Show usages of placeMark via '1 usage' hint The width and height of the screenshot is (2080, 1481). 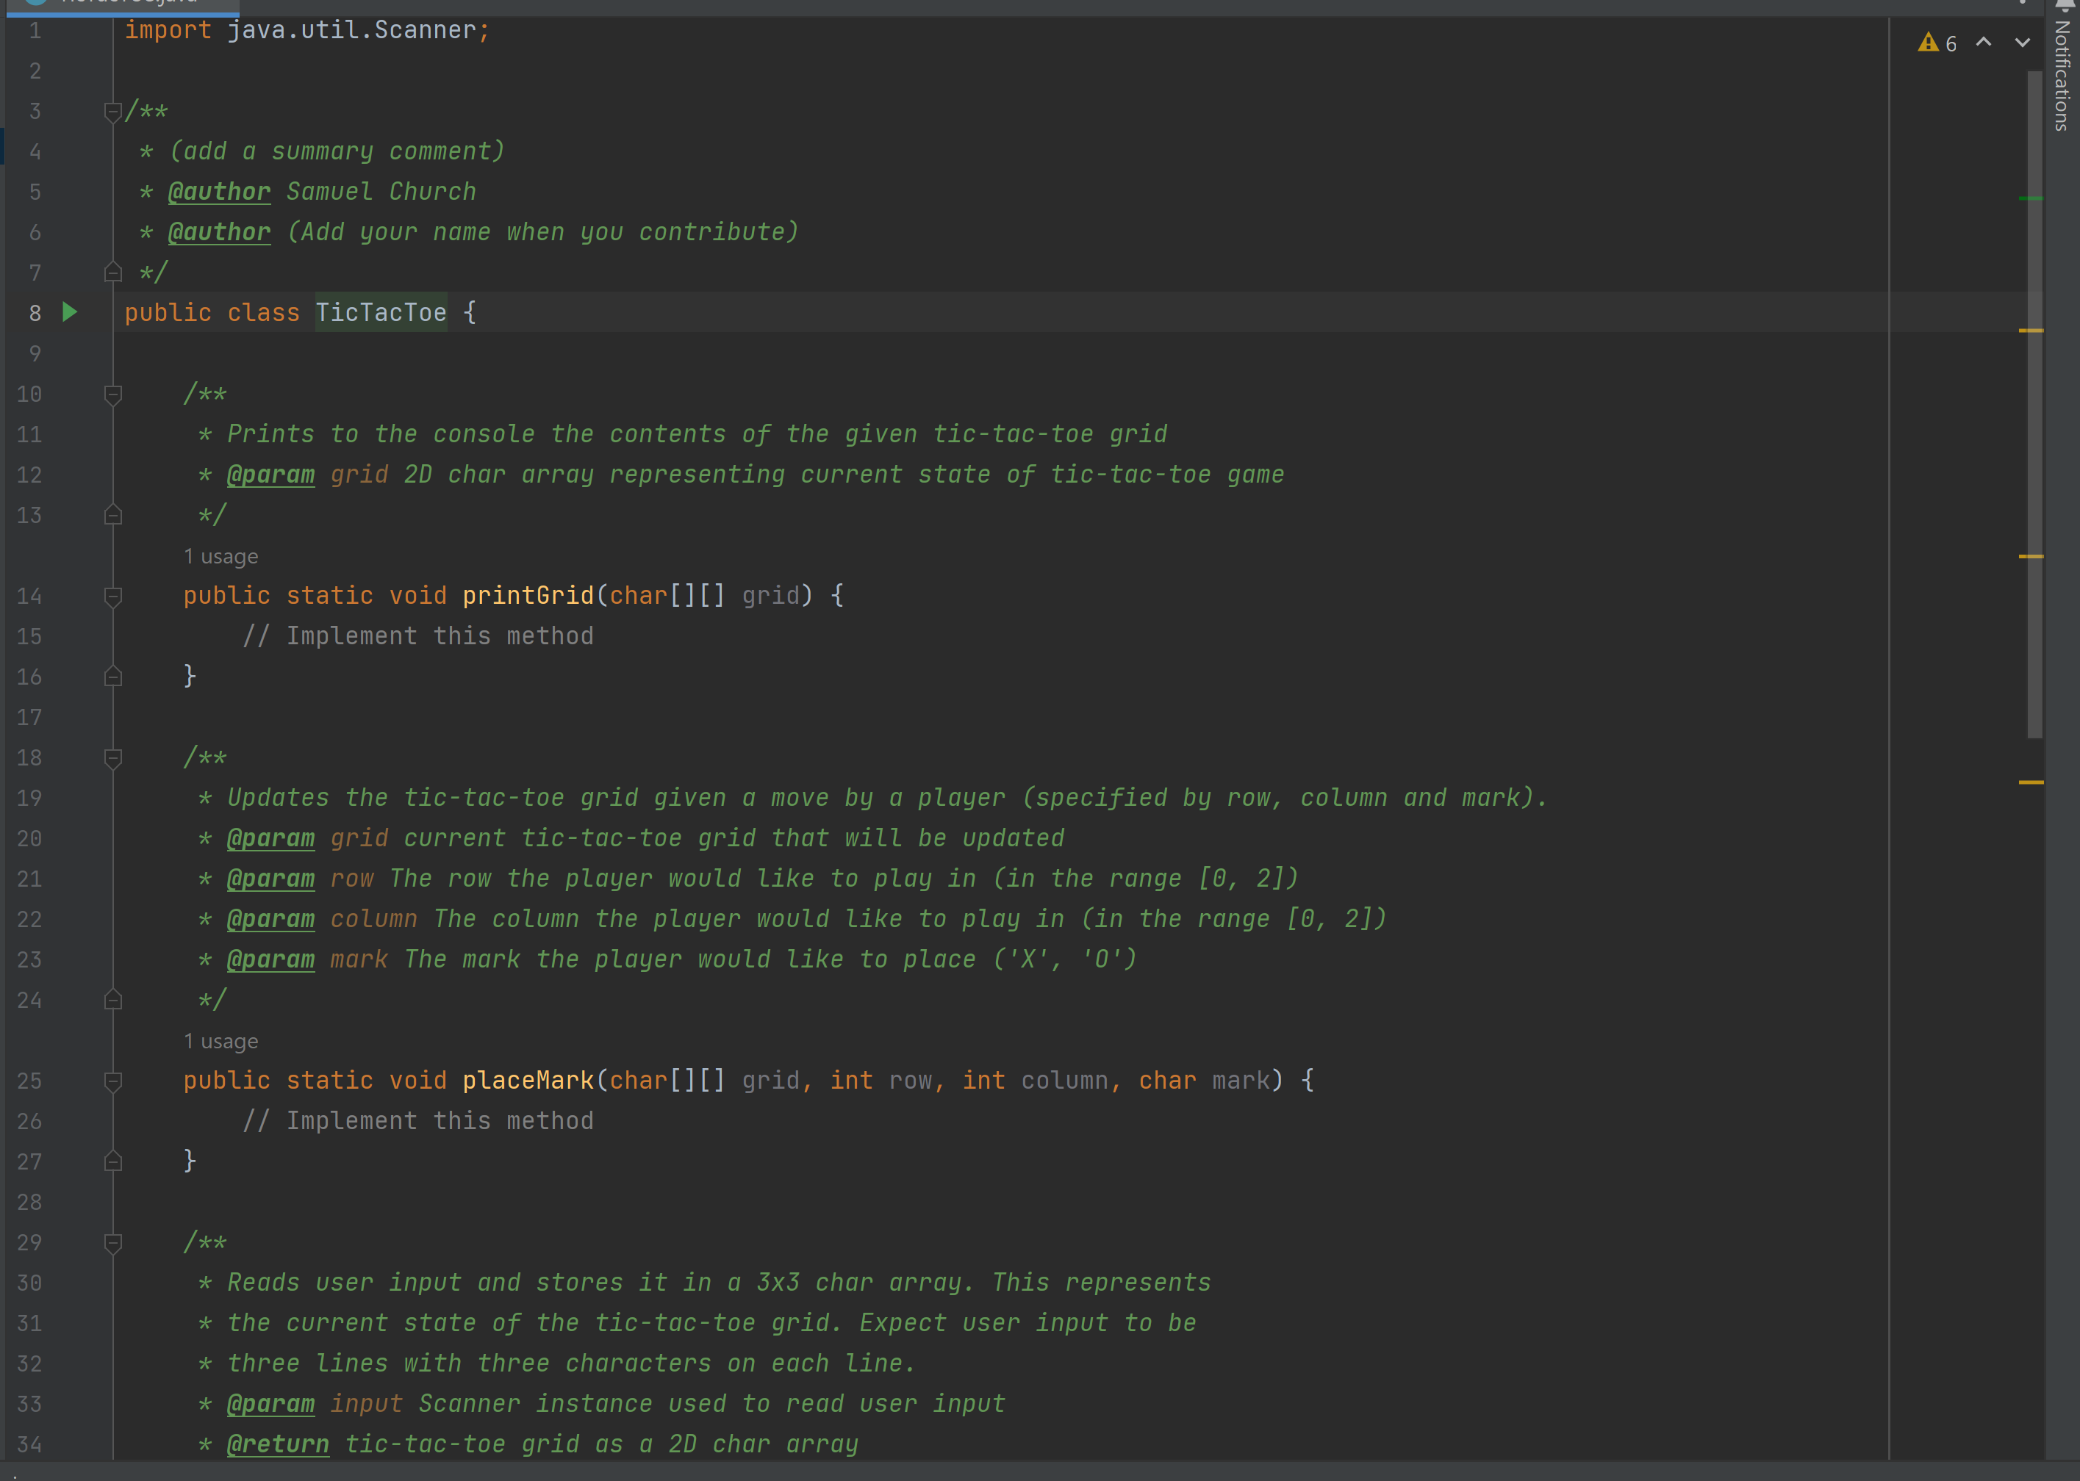coord(220,1042)
